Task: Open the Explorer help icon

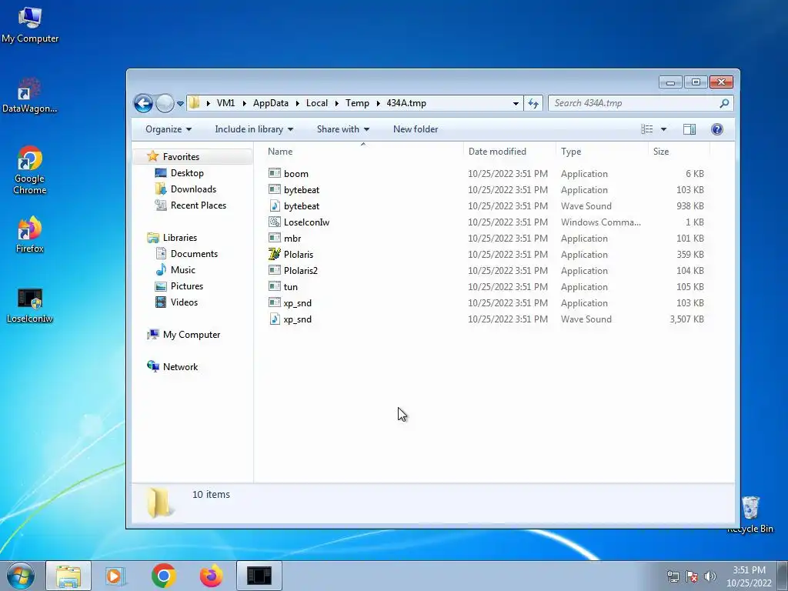Action: [717, 129]
